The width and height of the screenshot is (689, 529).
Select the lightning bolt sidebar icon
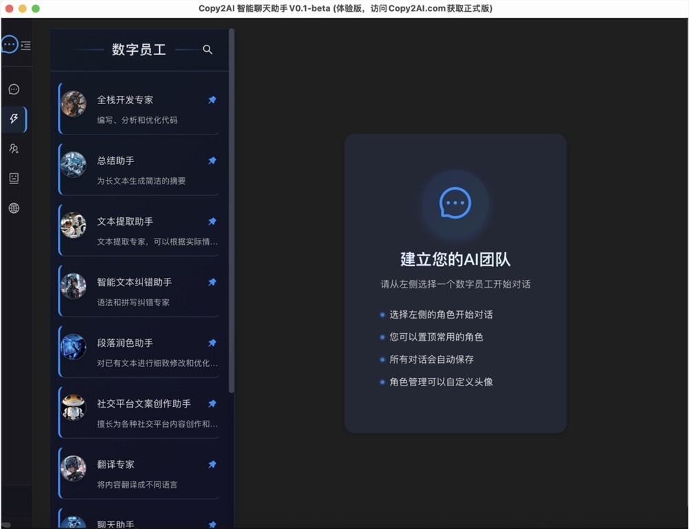14,119
